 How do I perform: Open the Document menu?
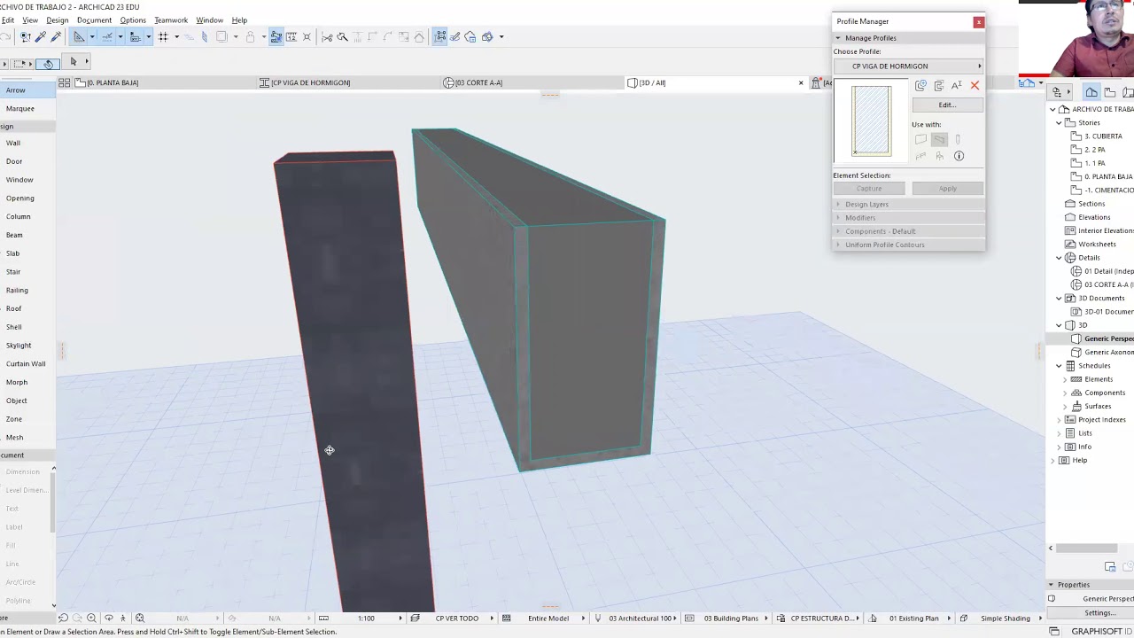tap(94, 19)
